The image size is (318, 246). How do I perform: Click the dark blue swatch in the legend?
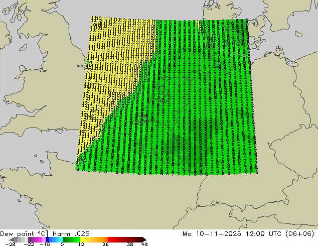coord(47,239)
